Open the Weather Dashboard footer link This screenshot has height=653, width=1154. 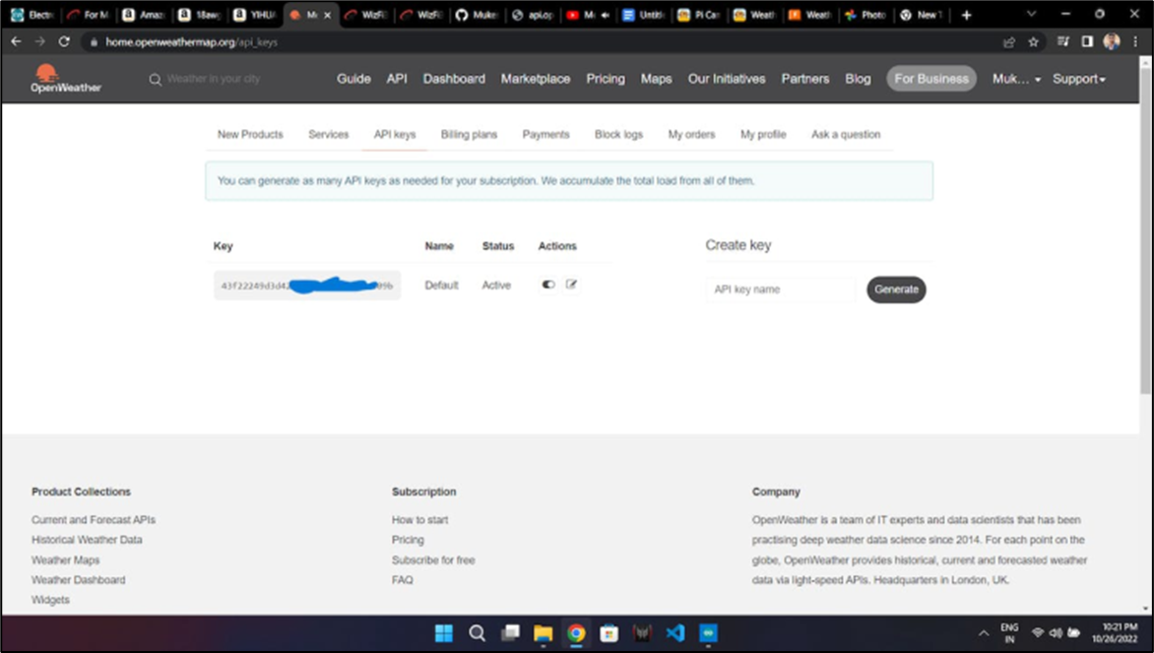78,580
